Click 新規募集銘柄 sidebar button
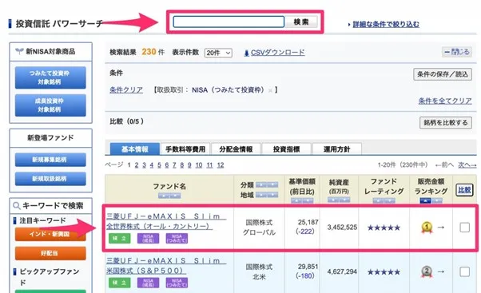Image resolution: width=481 pixels, height=293 pixels. pyautogui.click(x=50, y=160)
